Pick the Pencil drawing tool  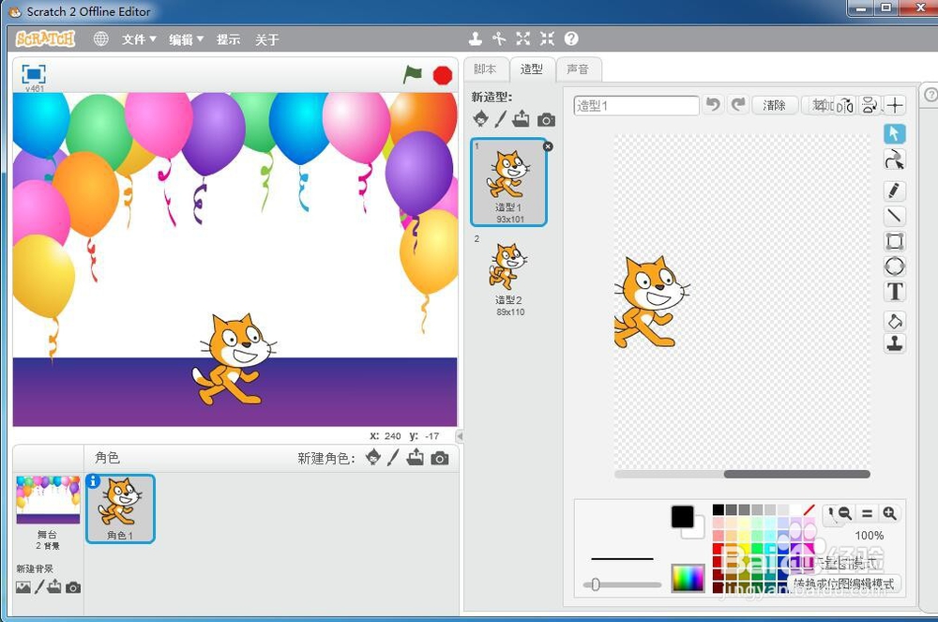coord(894,190)
